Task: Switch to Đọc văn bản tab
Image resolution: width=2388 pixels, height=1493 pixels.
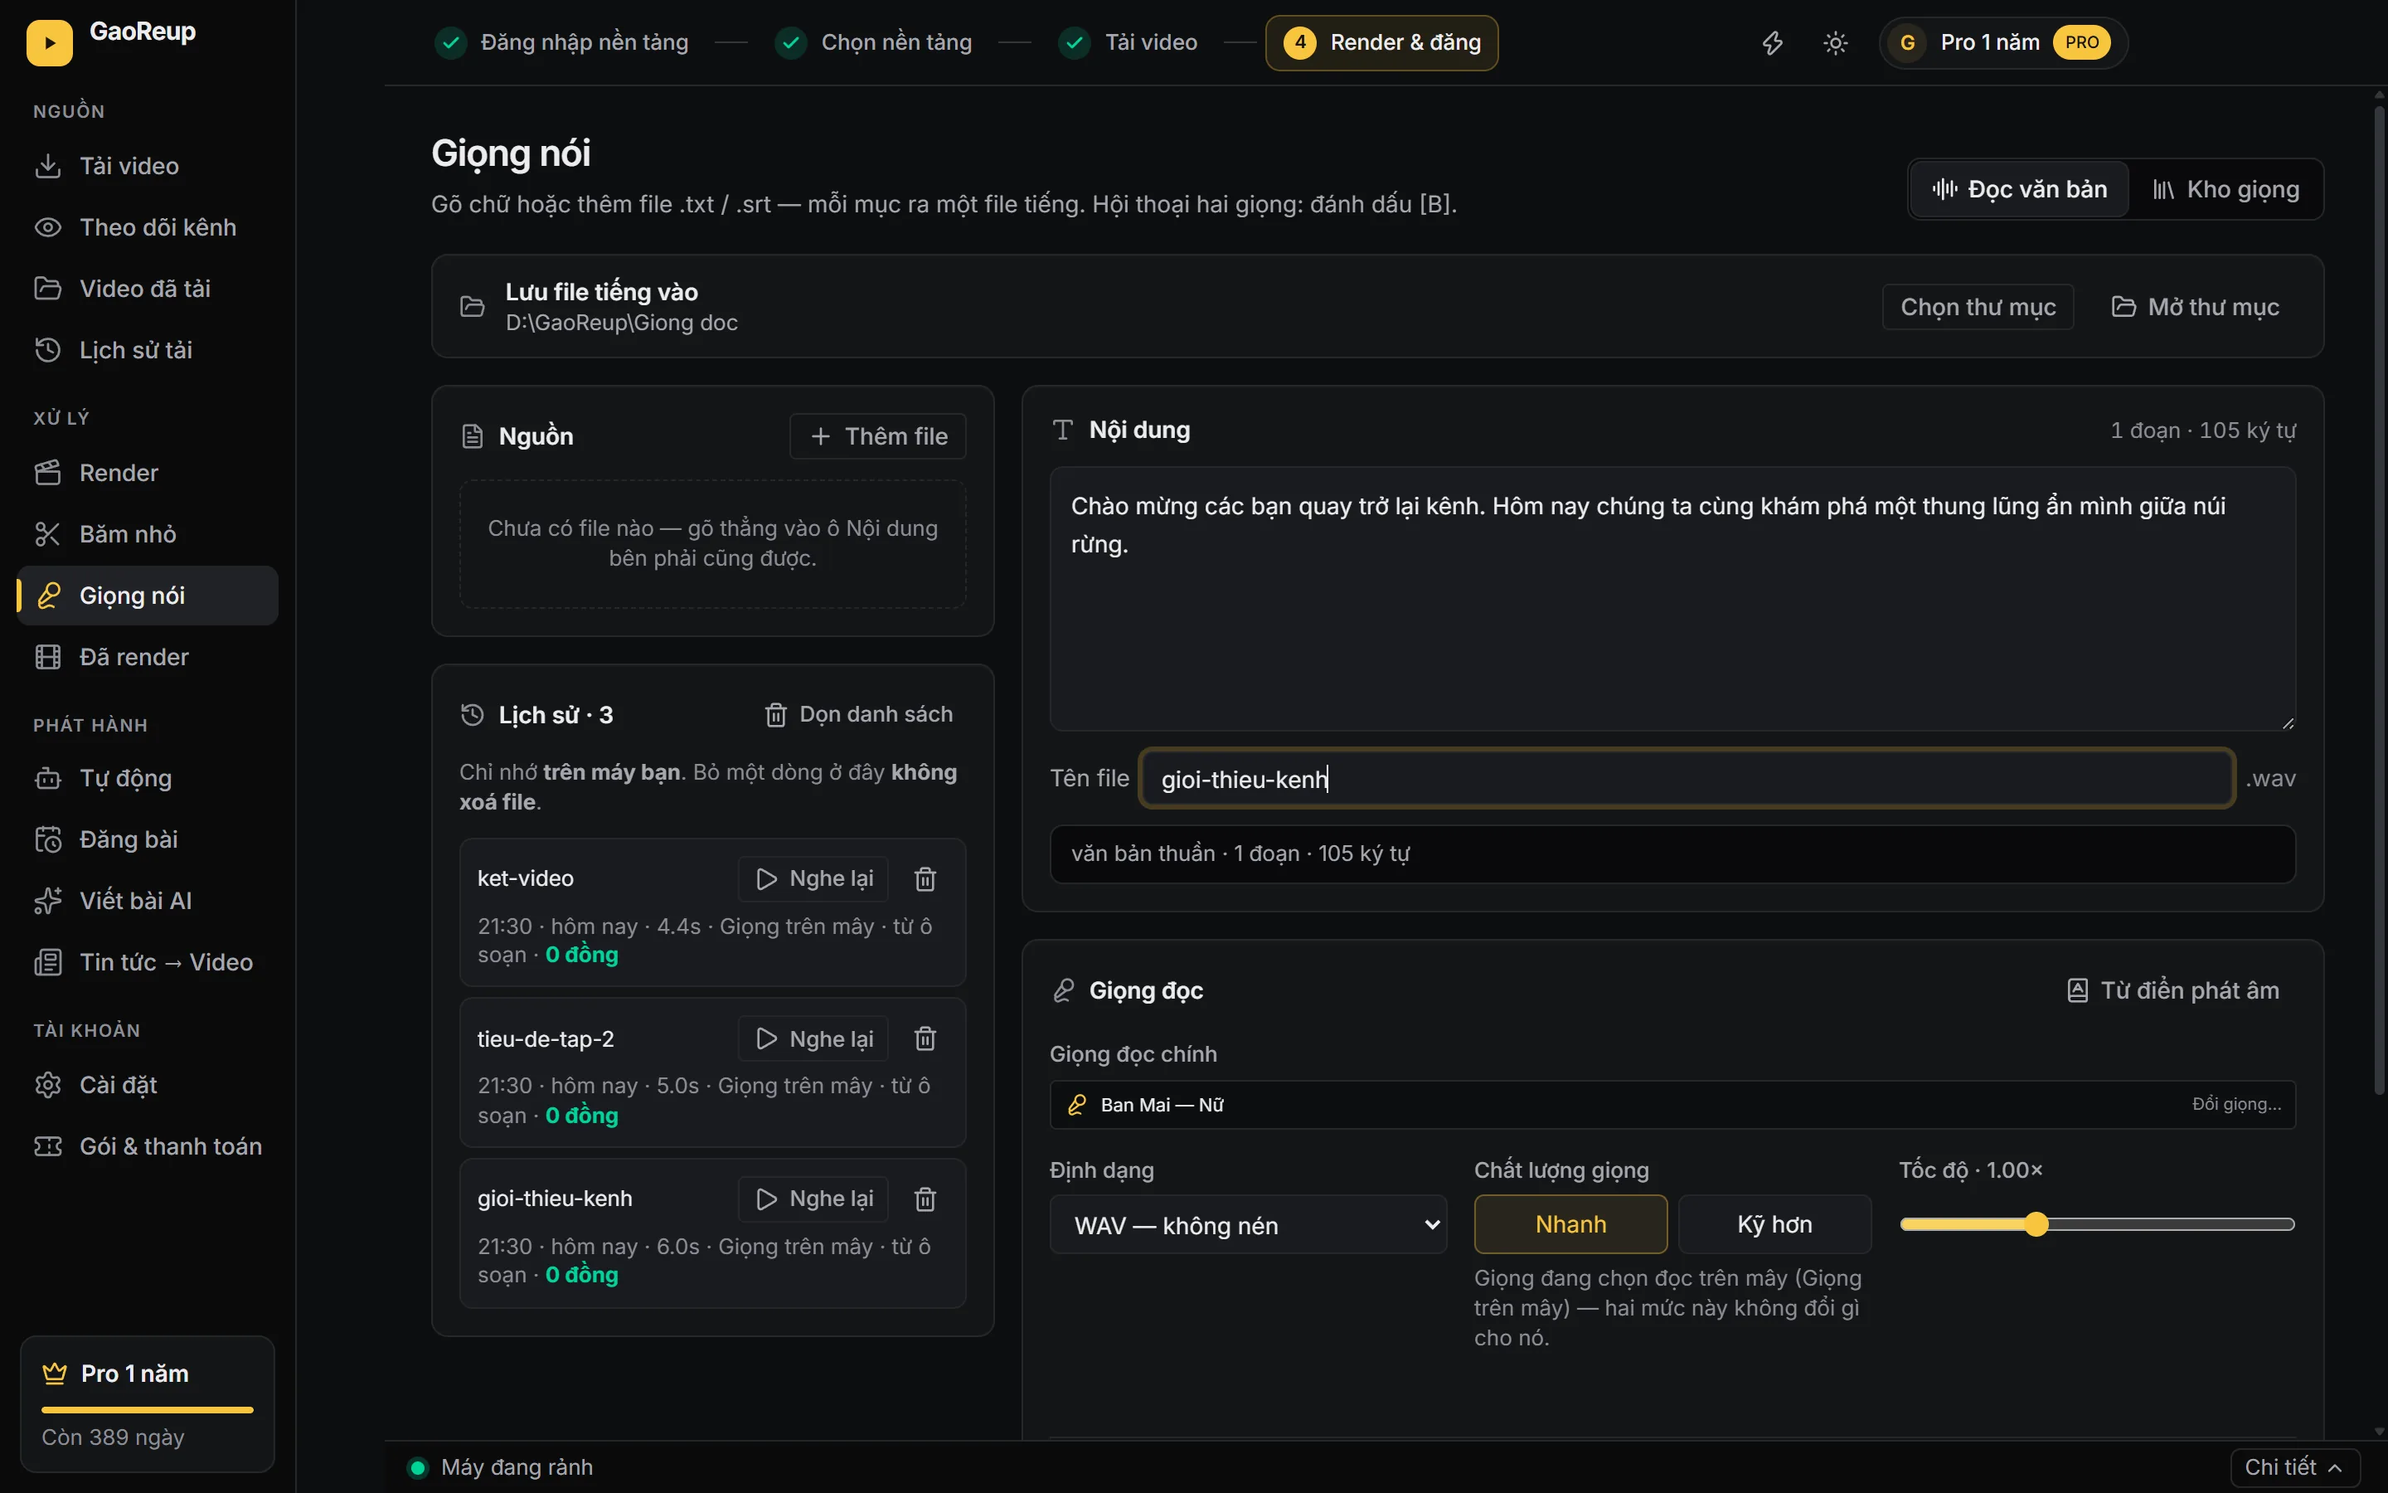Action: click(2019, 188)
